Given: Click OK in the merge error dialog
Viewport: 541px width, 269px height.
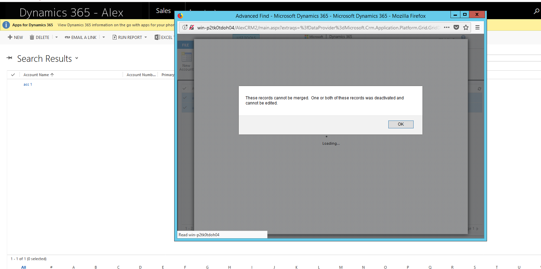Looking at the screenshot, I should 401,124.
